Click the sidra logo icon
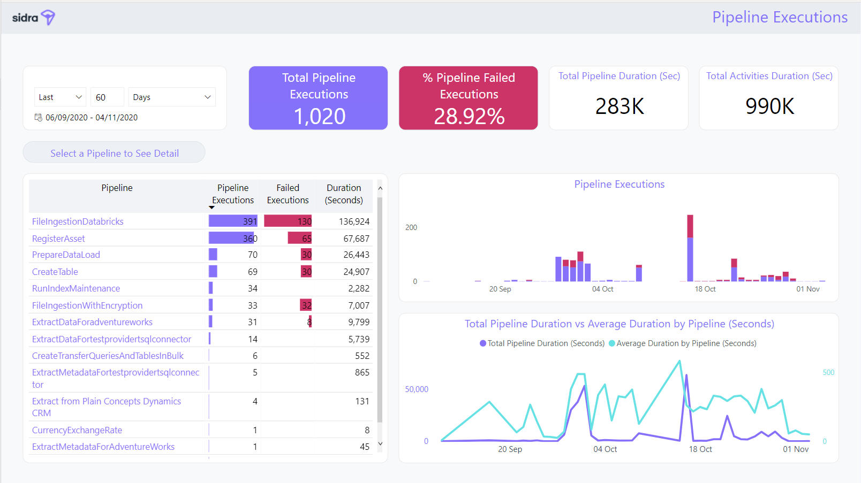Viewport: 861px width, 483px height. pyautogui.click(x=48, y=17)
